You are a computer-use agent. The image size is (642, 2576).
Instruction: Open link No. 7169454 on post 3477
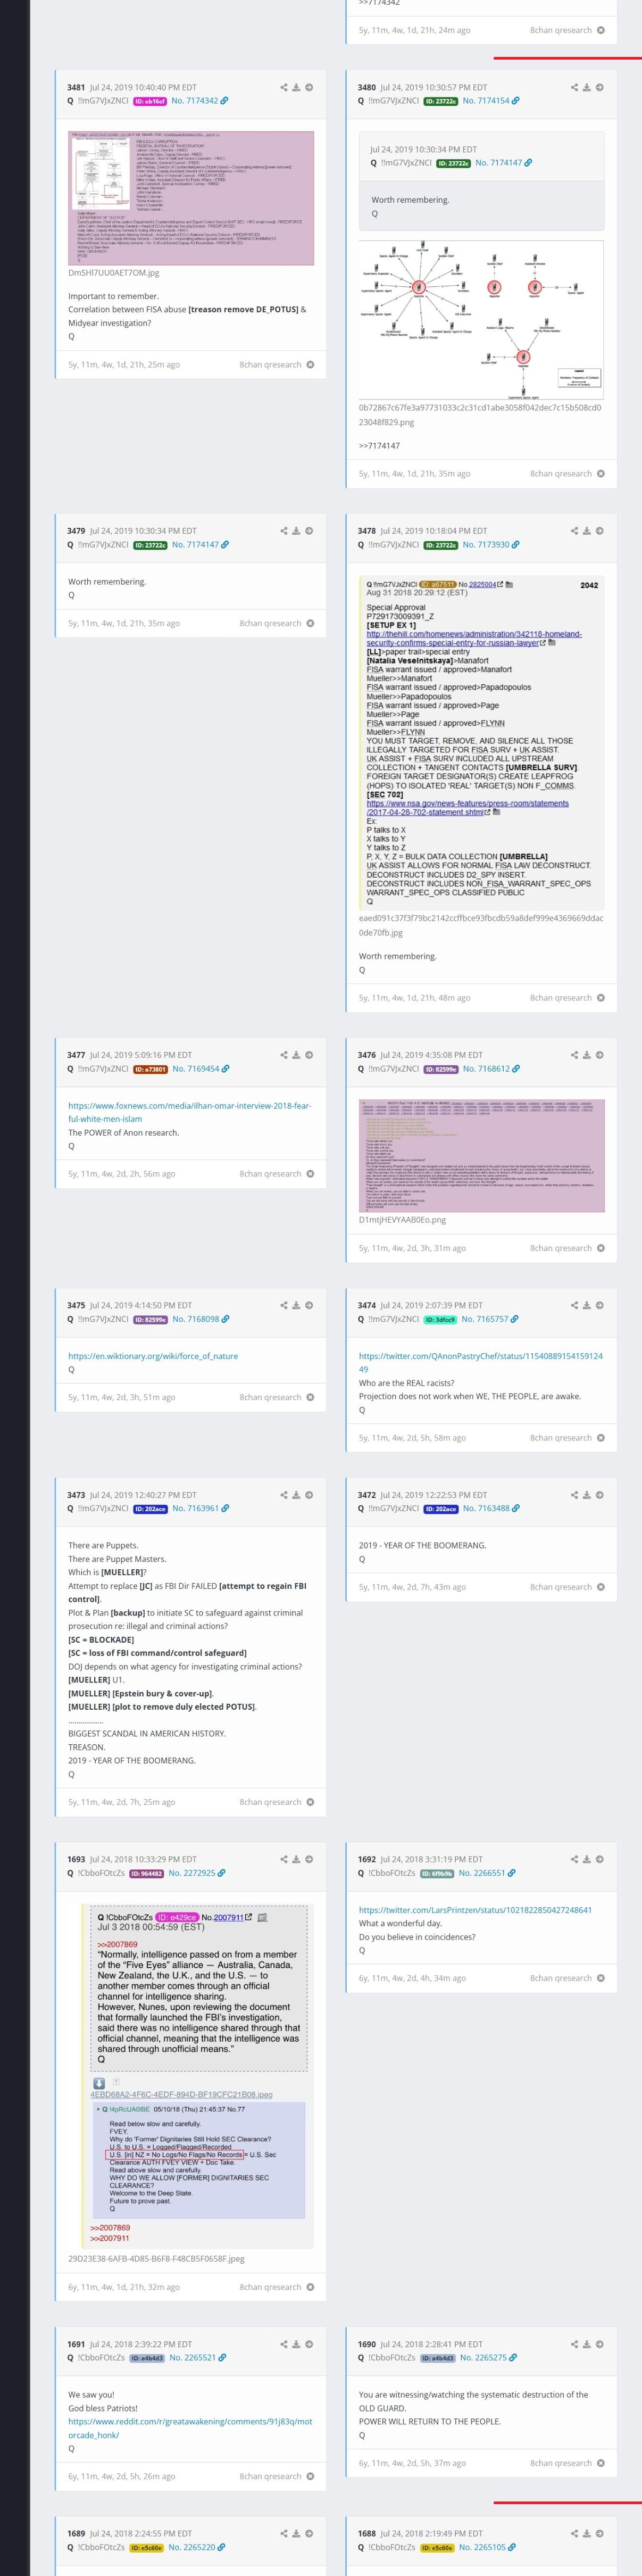click(200, 1069)
